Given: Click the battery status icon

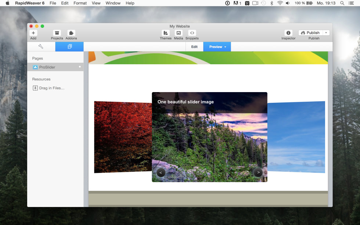Looking at the screenshot, I should point(309,3).
